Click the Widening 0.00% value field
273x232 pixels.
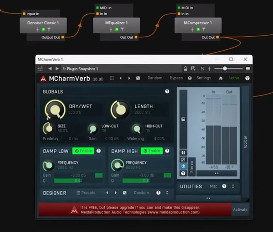159,139
